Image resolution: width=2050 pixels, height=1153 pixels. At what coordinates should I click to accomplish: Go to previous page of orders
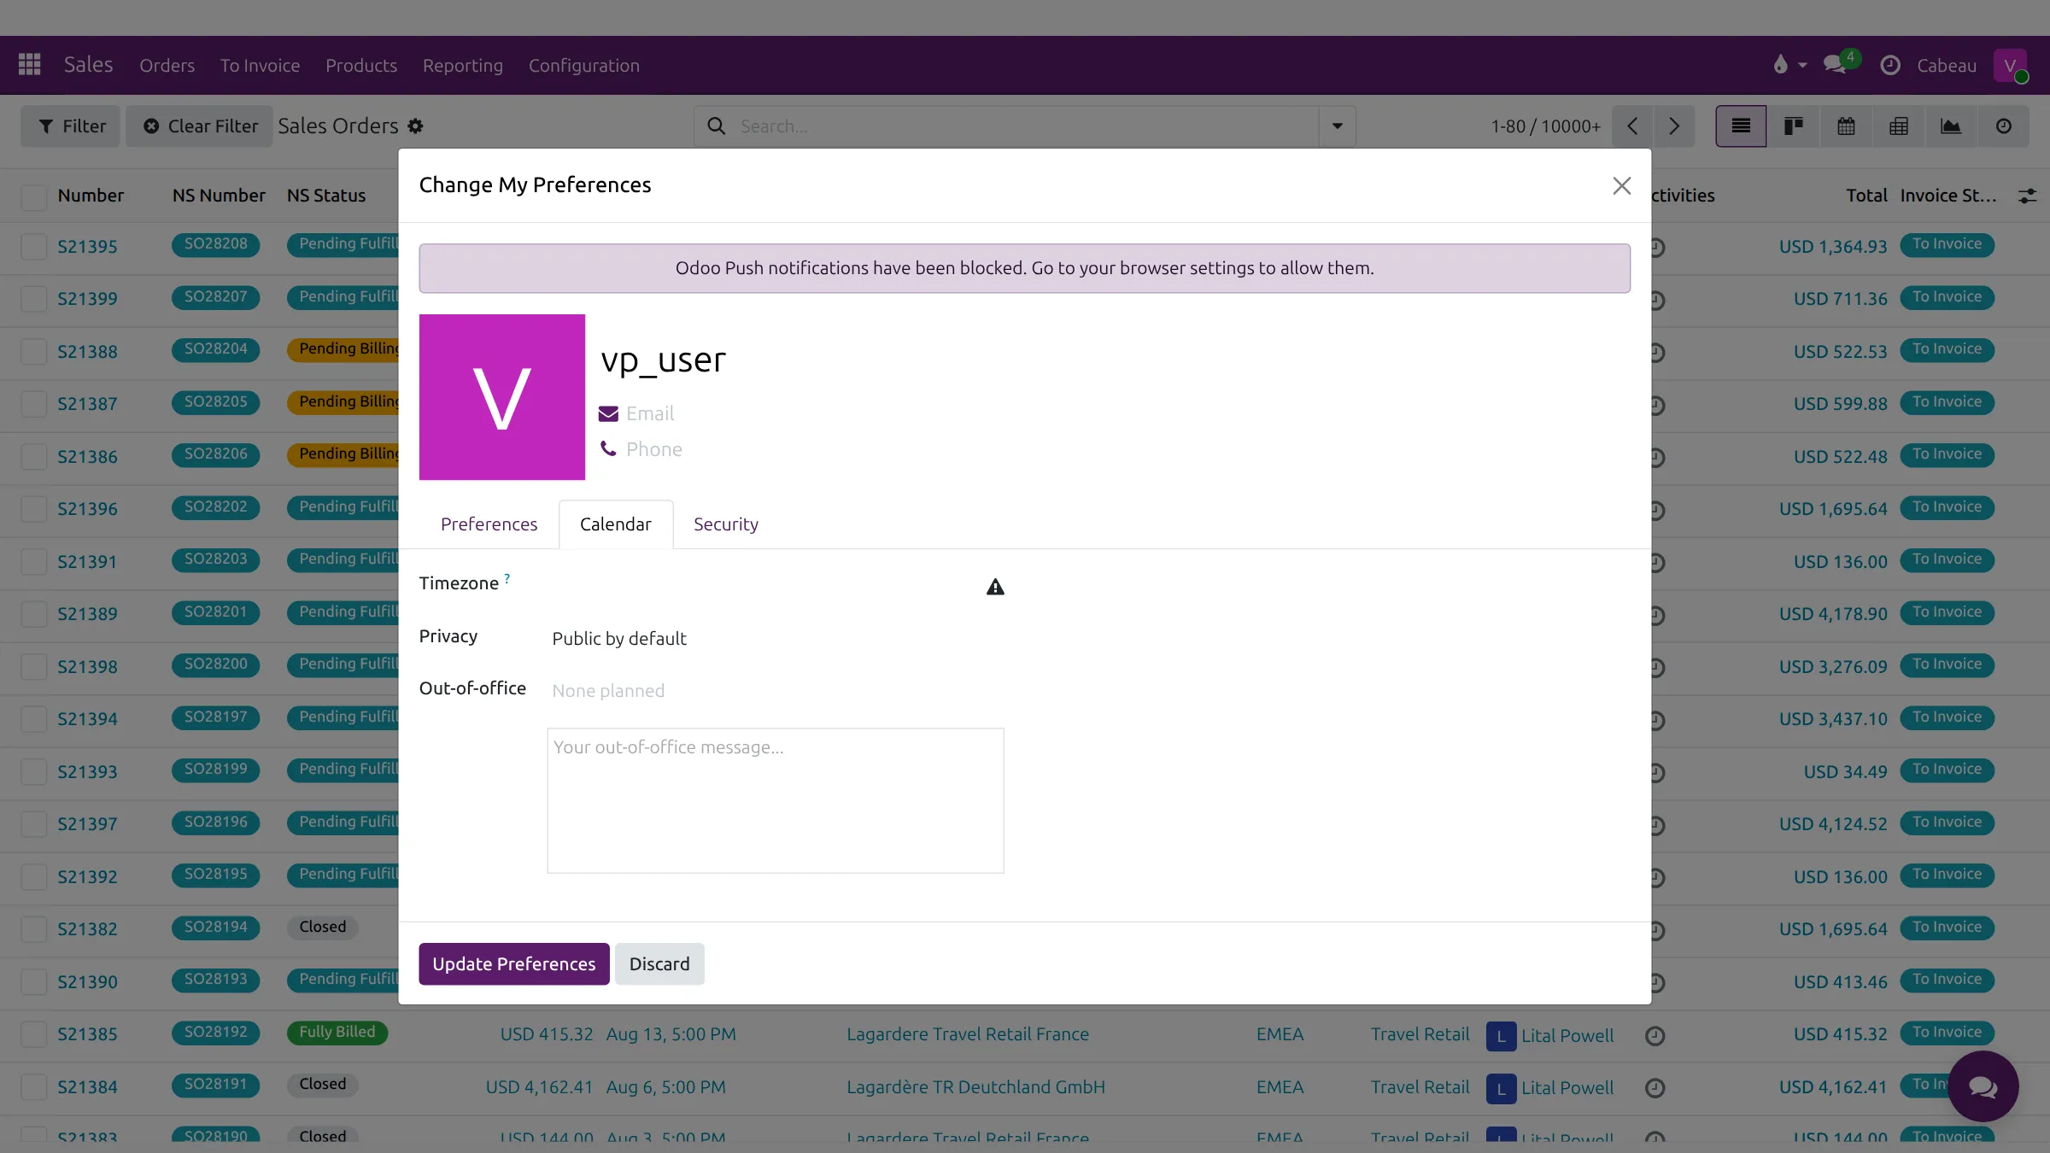[x=1632, y=126]
